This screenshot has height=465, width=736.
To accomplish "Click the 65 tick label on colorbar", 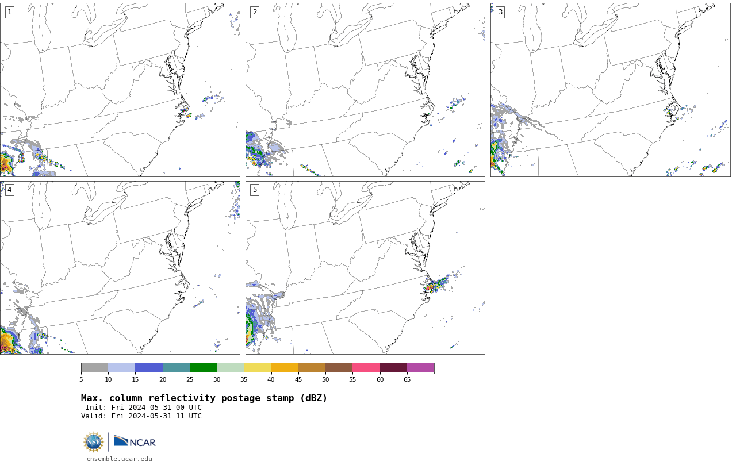I will click(x=407, y=379).
